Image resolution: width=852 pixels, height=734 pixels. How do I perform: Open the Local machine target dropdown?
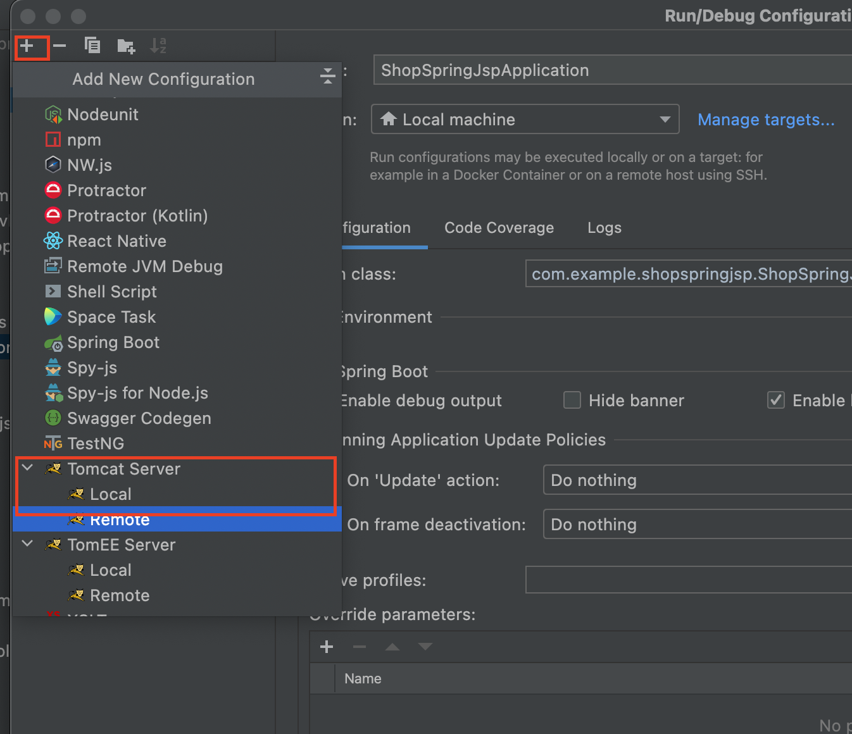pyautogui.click(x=525, y=119)
